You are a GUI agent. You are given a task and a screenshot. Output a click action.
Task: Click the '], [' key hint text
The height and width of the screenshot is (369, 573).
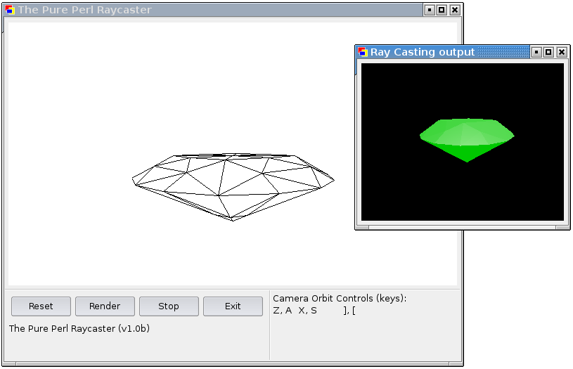(x=349, y=311)
